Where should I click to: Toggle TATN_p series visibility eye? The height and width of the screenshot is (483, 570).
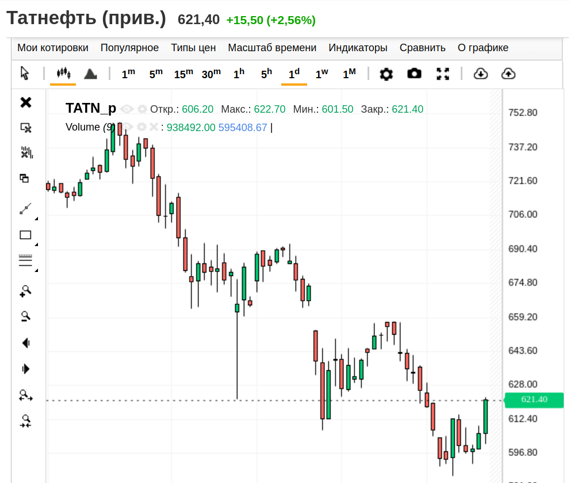click(127, 109)
